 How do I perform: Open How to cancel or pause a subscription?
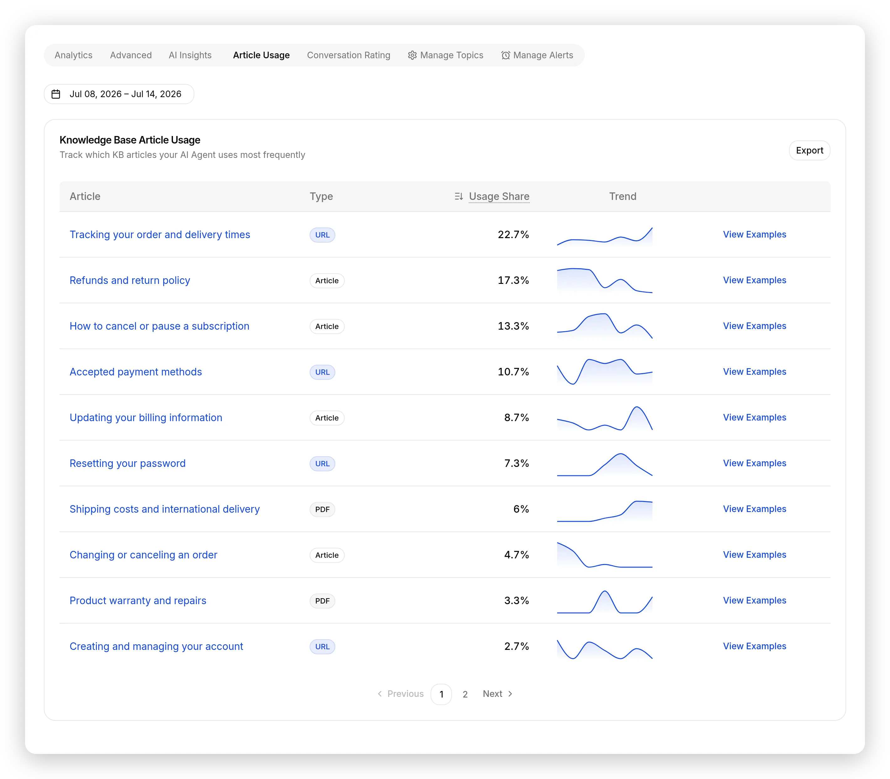[x=160, y=326]
